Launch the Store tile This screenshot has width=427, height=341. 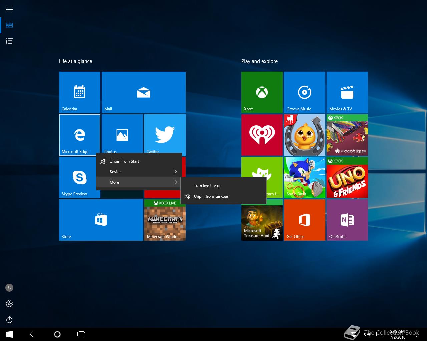[x=101, y=220]
